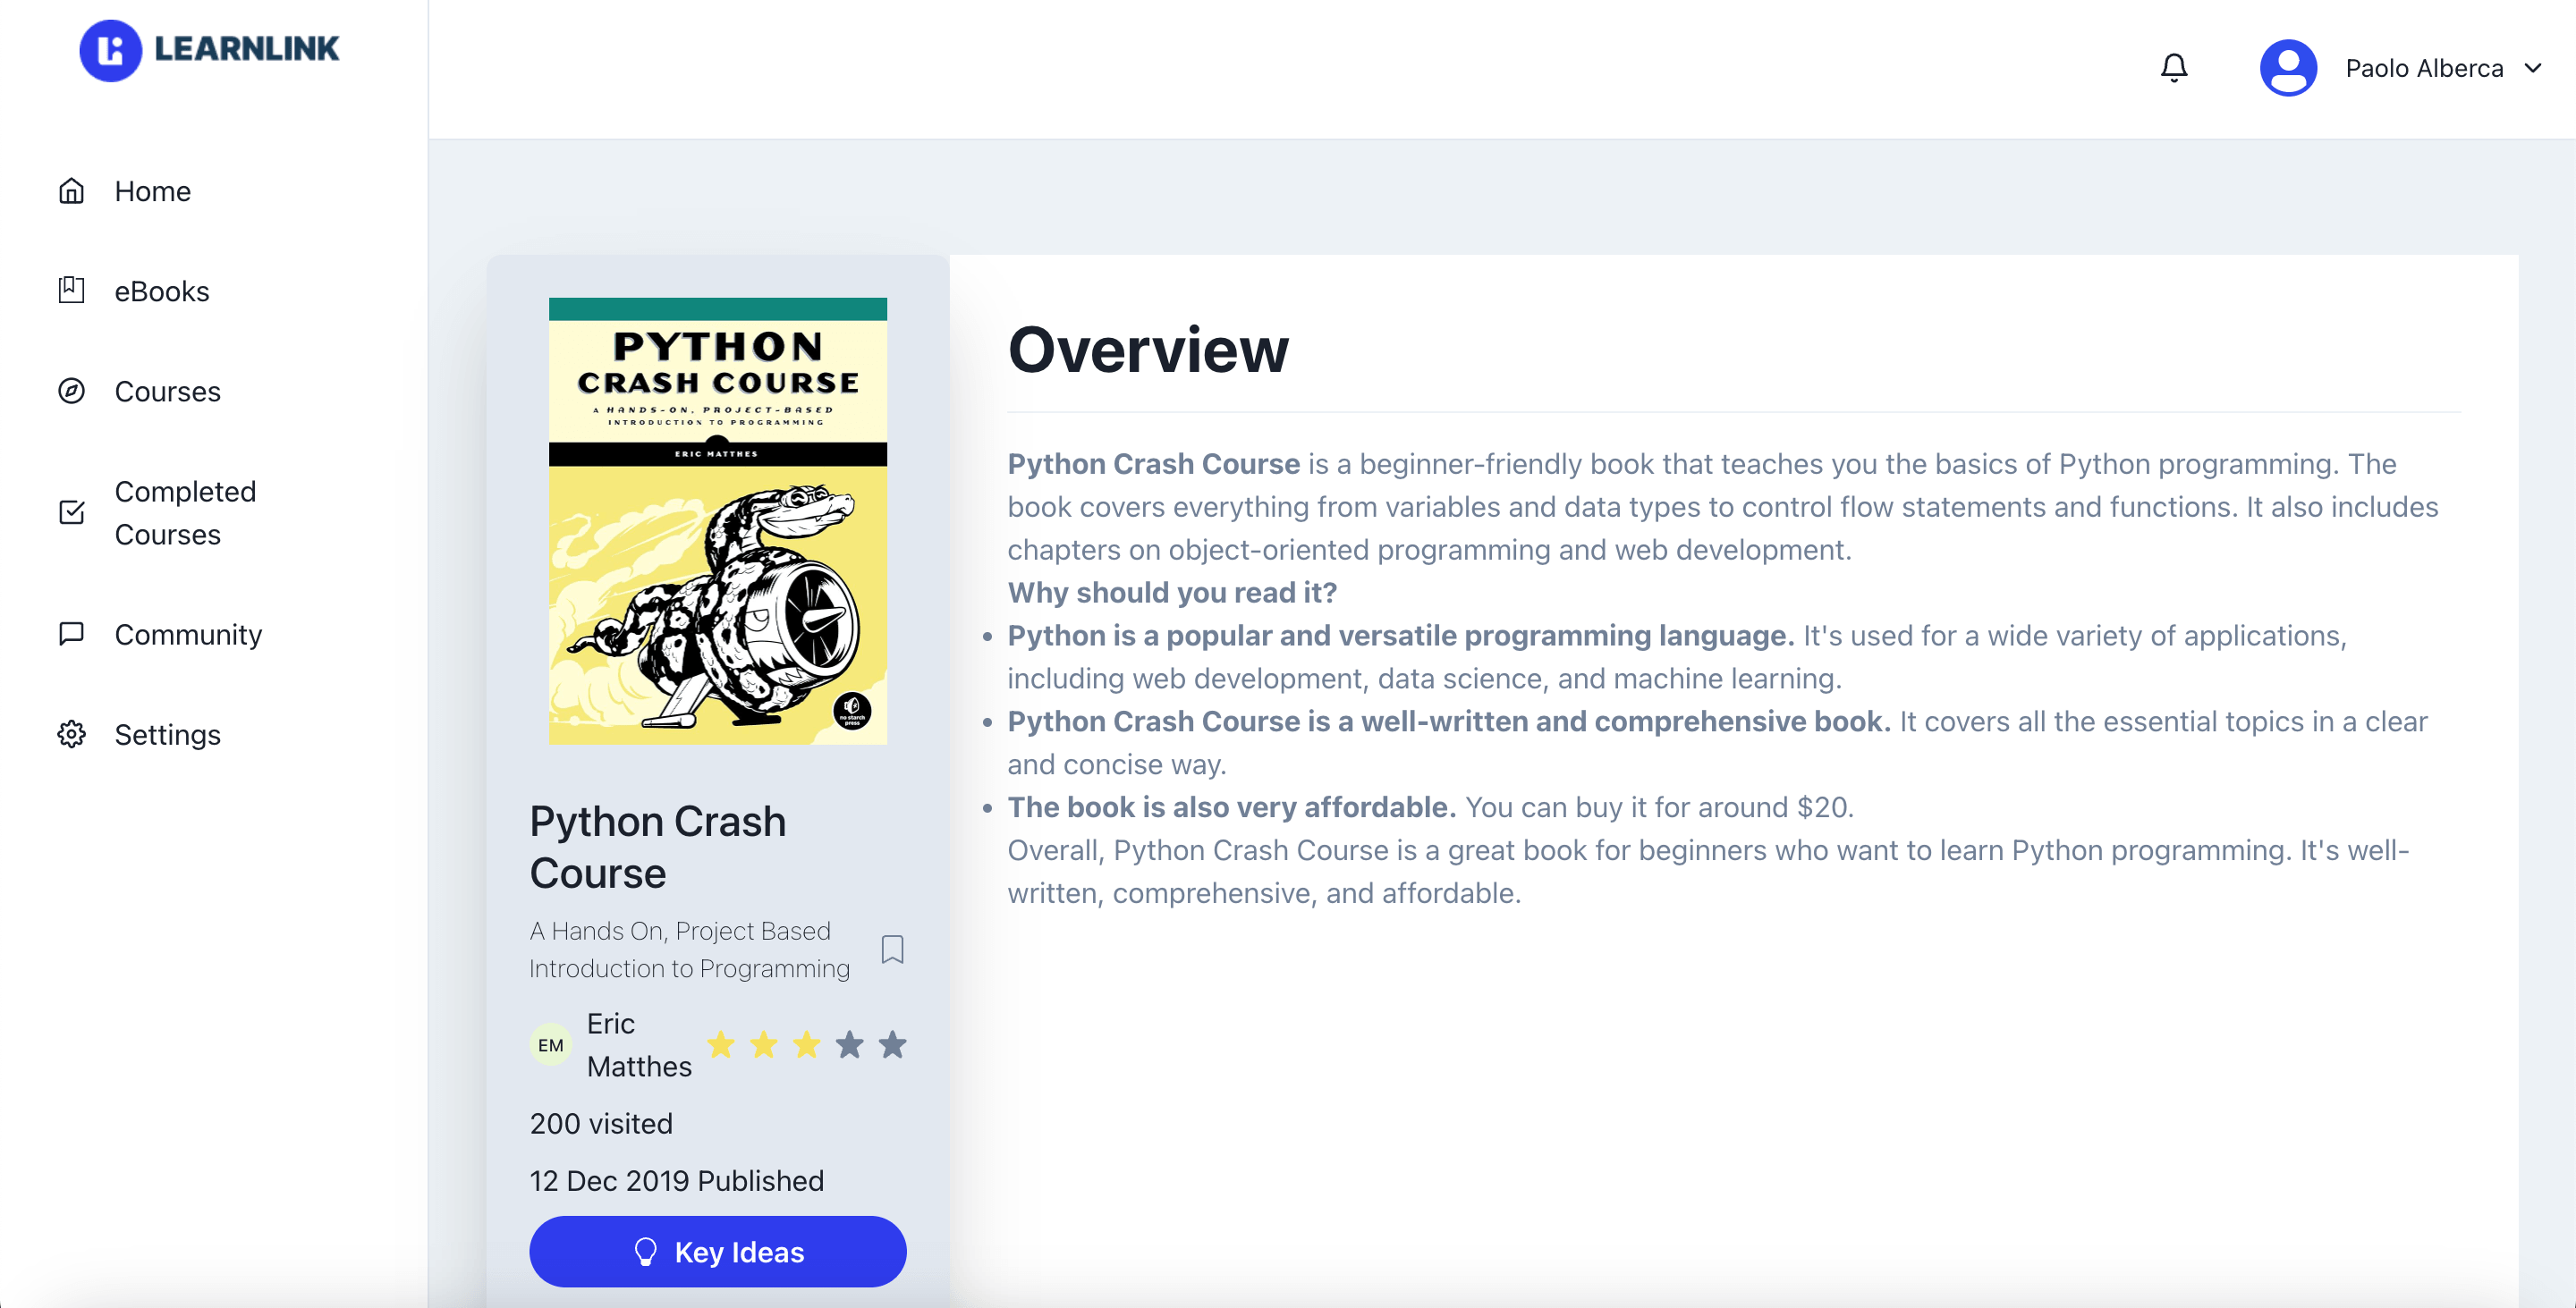
Task: Click the Community chat bubble icon
Action: [x=71, y=635]
